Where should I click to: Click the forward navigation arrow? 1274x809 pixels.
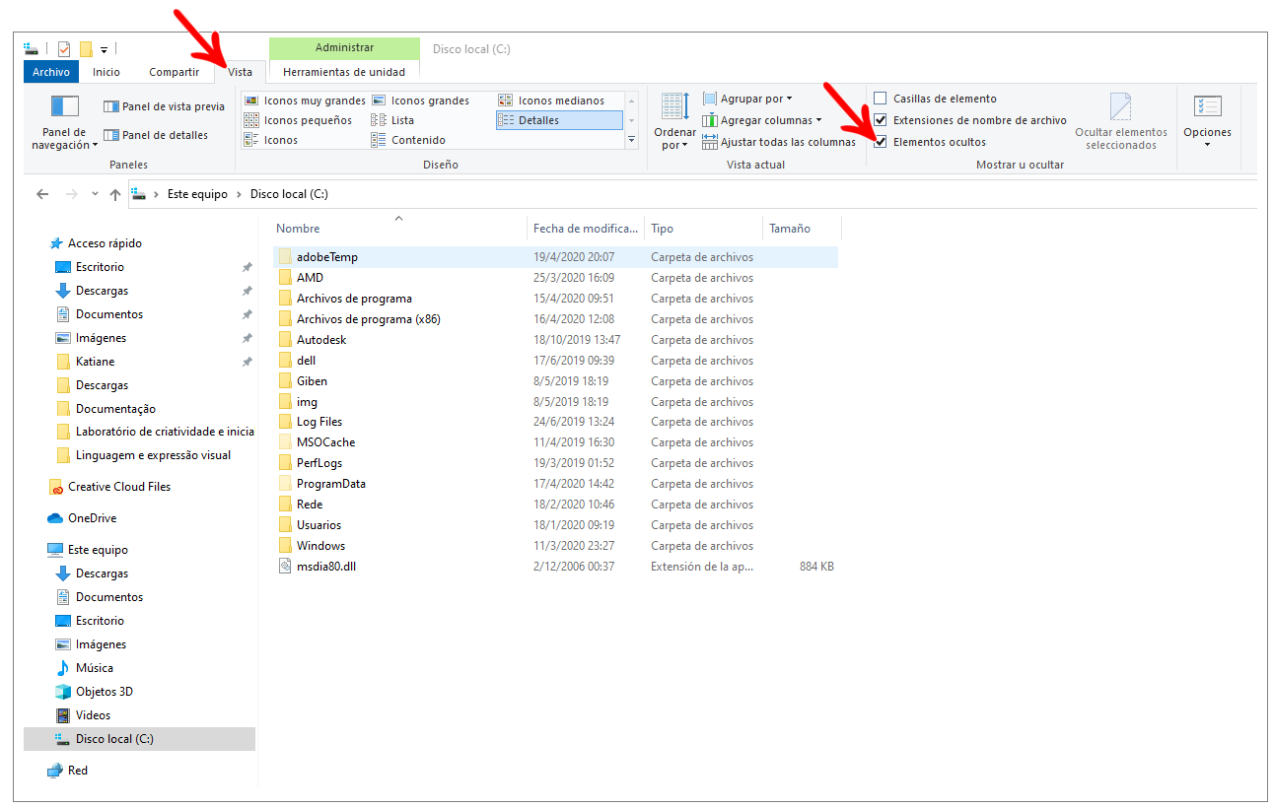71,194
